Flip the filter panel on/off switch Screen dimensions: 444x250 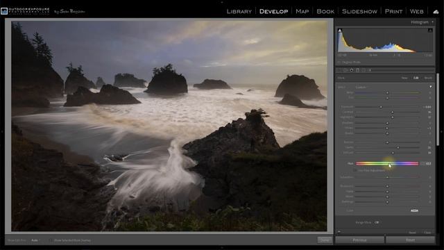click(x=339, y=232)
